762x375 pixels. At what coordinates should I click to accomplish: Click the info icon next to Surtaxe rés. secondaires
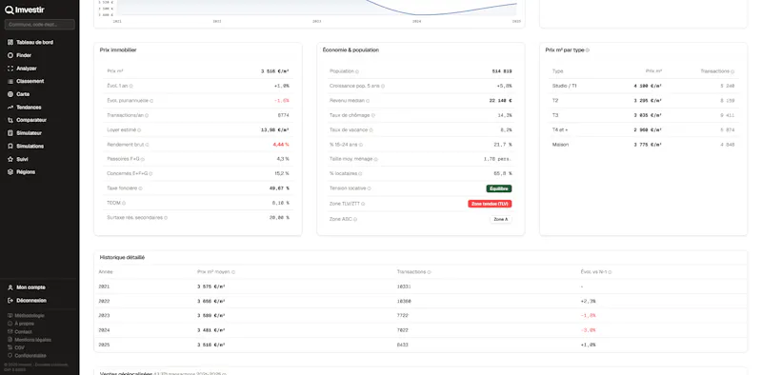166,218
